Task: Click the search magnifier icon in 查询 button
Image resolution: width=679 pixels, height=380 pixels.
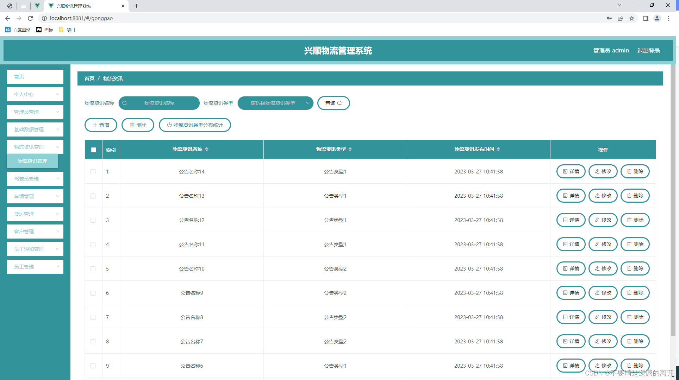Action: coord(339,103)
